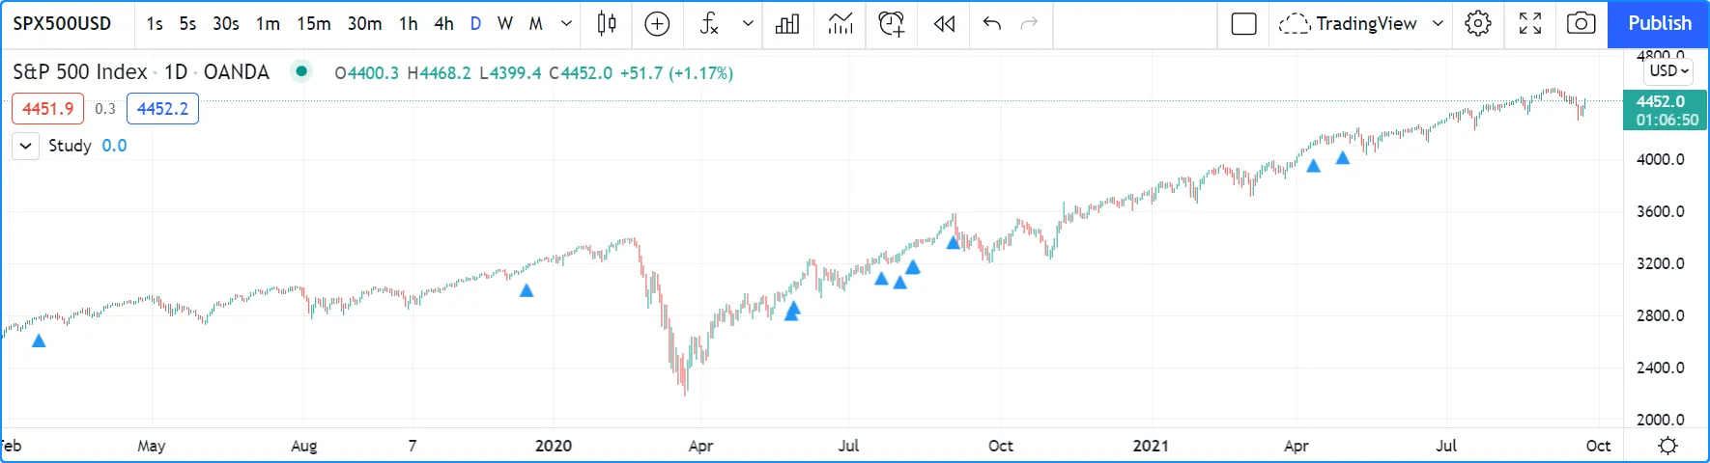
Task: Click the 4451.9 sell price button
Action: coord(47,109)
